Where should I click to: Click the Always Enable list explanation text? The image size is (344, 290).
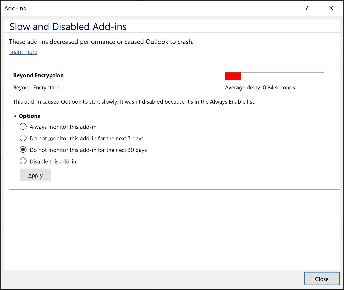[x=134, y=102]
